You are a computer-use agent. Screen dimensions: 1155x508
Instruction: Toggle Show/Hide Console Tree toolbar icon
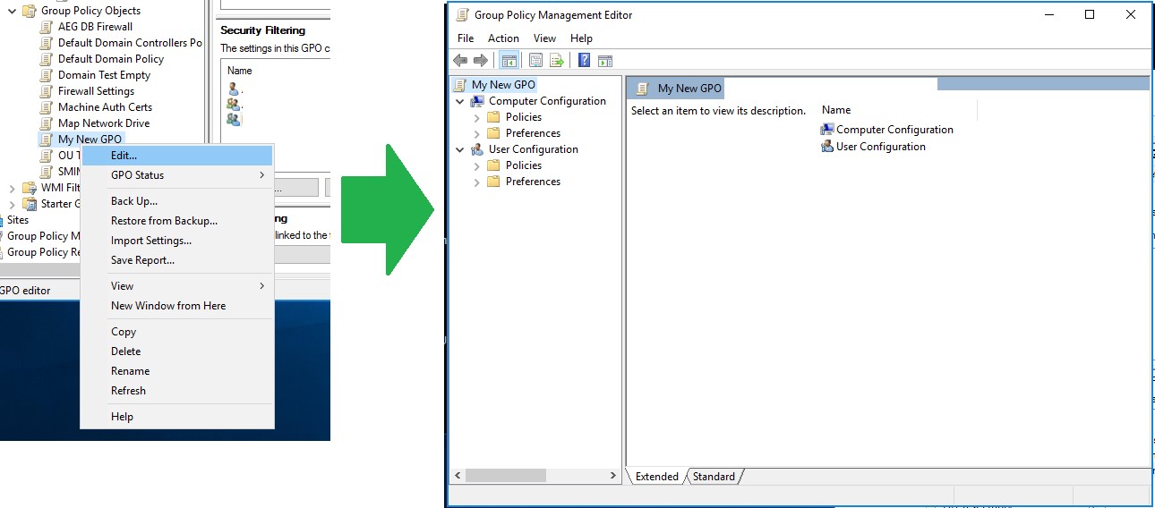click(509, 60)
